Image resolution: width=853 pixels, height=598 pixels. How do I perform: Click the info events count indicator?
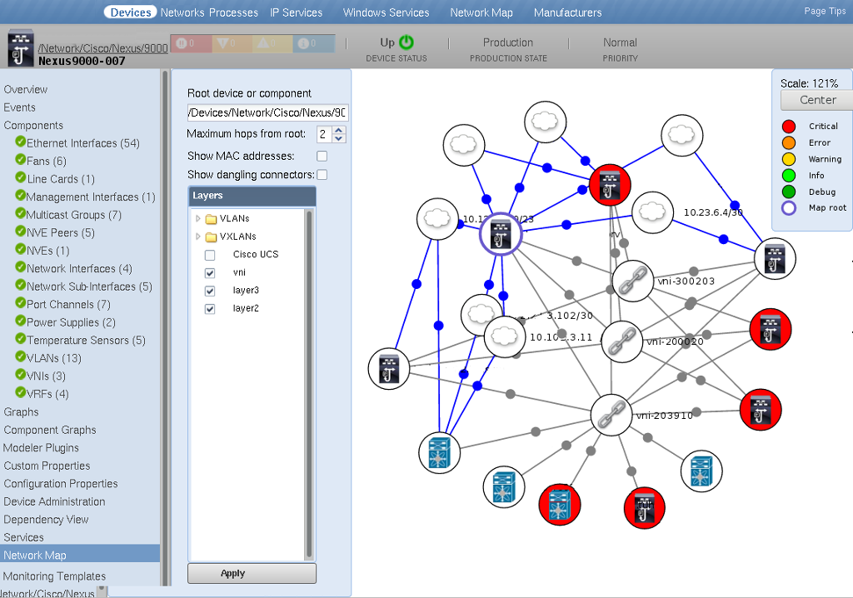314,43
